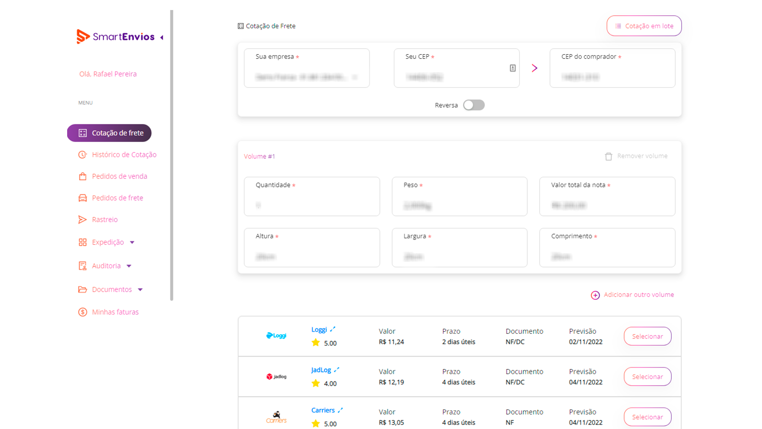This screenshot has width=762, height=429.
Task: Click the plus circle icon for adding volume
Action: (x=595, y=295)
